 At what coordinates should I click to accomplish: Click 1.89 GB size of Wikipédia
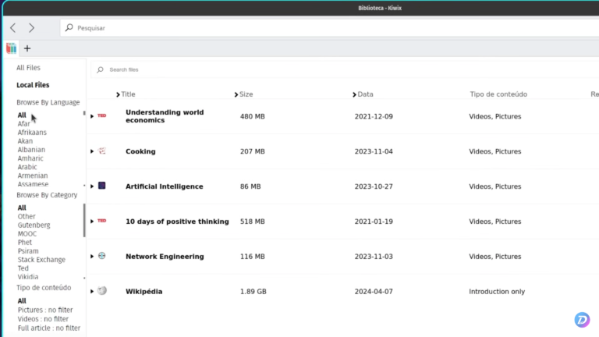[253, 292]
